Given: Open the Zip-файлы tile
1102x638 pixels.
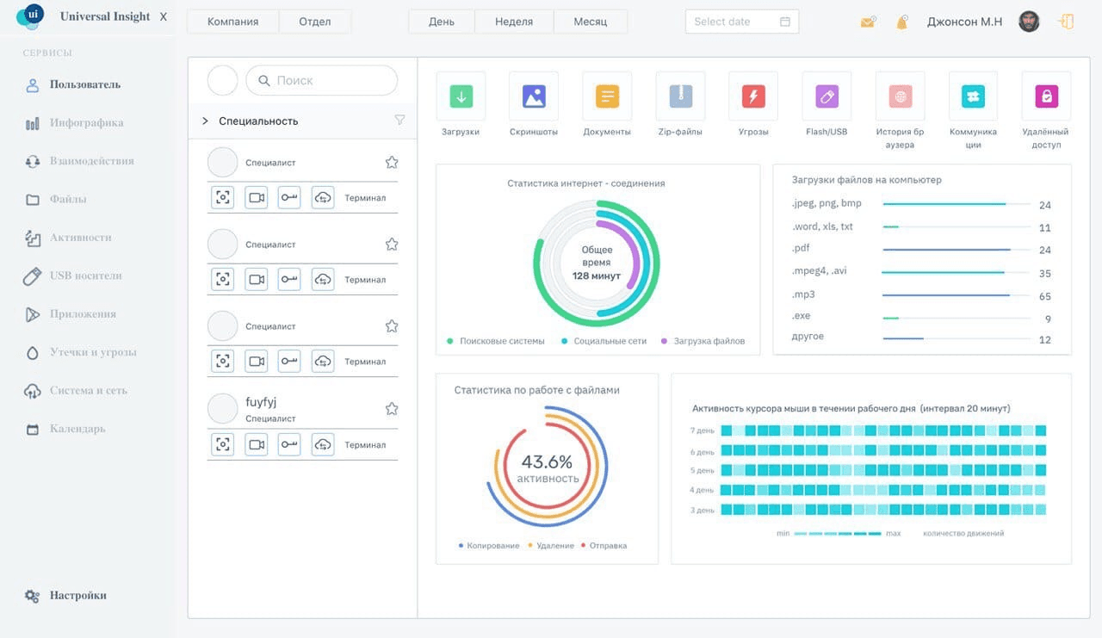Looking at the screenshot, I should 680,96.
